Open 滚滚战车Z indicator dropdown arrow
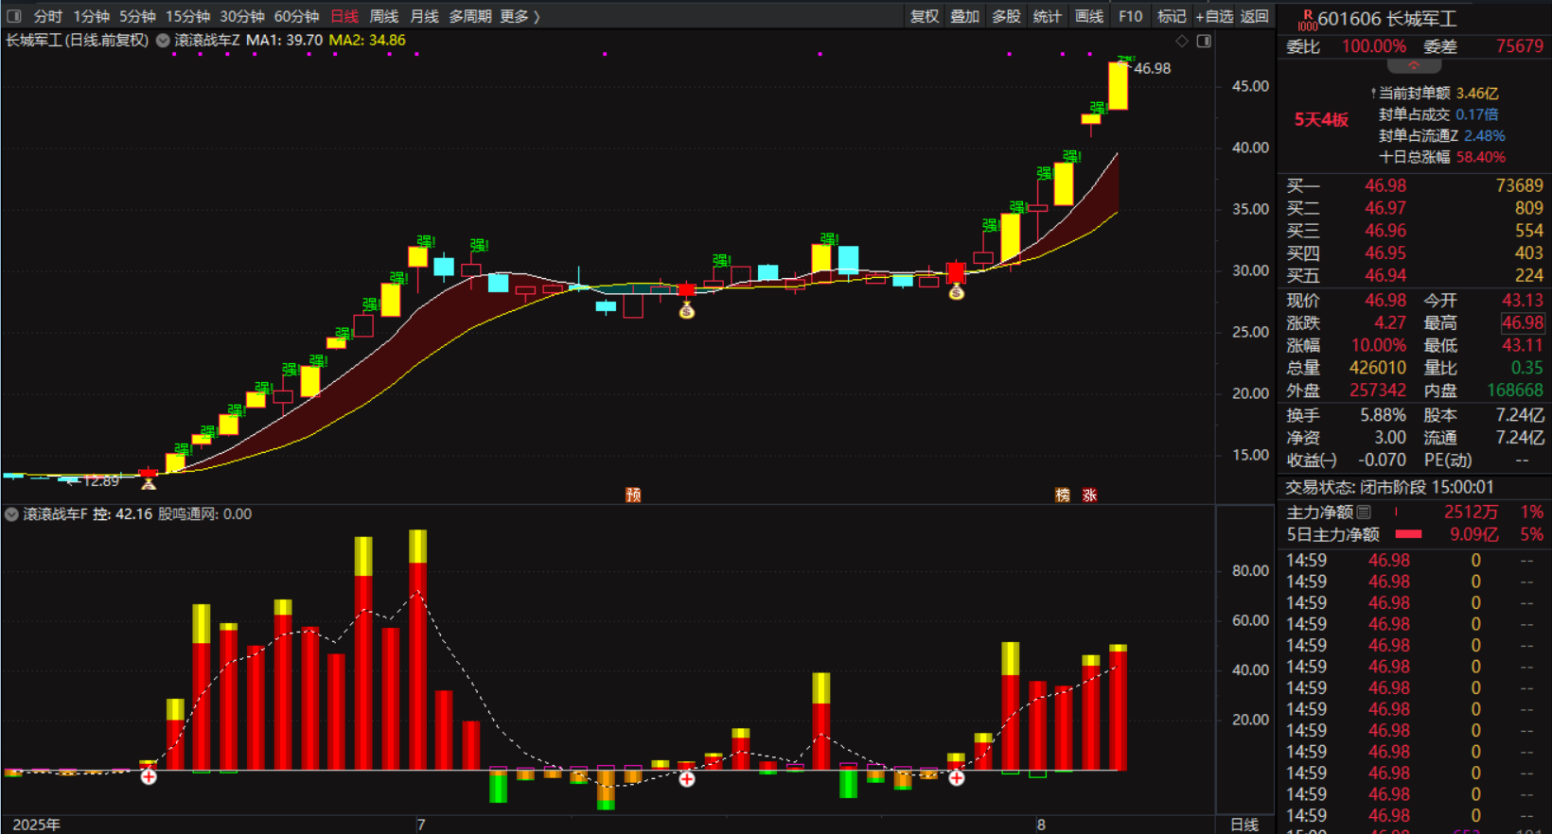The image size is (1552, 834). (163, 41)
